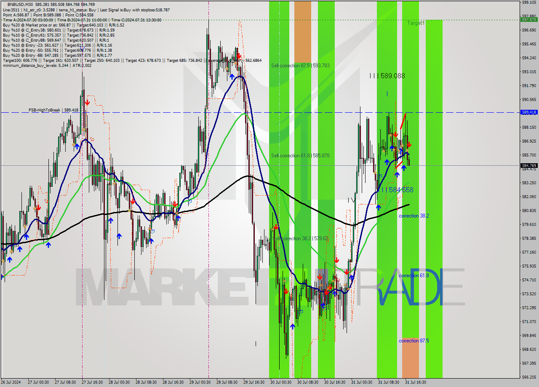
Task: Click 579.610 on the price axis
Action: (529, 225)
